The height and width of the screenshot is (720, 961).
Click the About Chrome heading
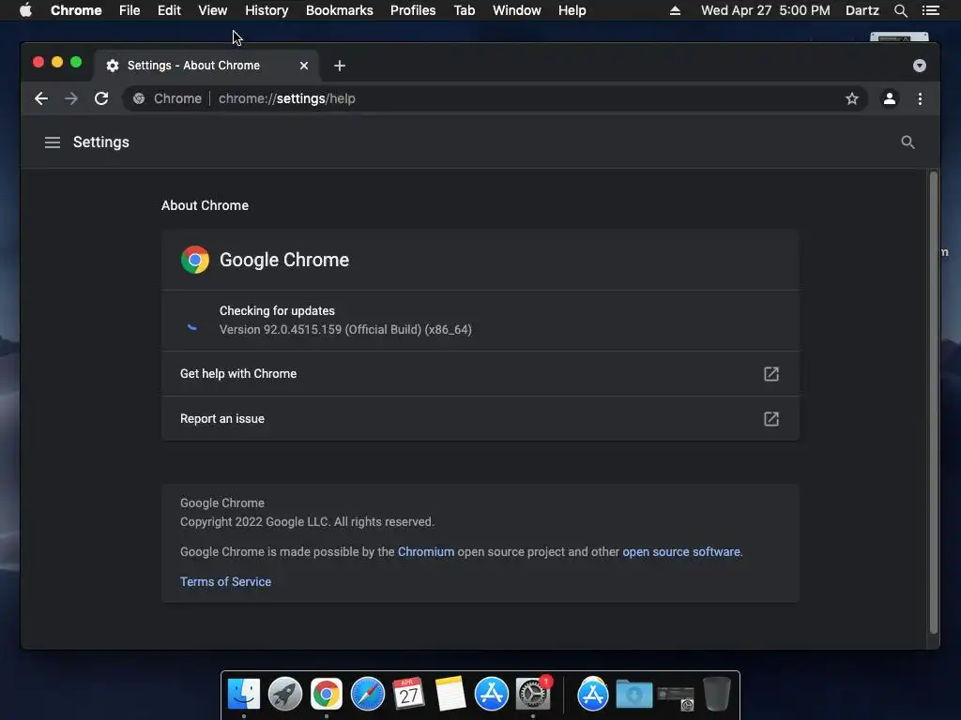(205, 205)
